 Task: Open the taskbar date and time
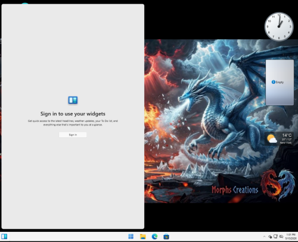click(291, 237)
